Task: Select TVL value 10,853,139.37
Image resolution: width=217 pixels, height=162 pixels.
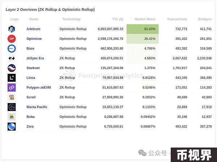Action: click(x=113, y=107)
